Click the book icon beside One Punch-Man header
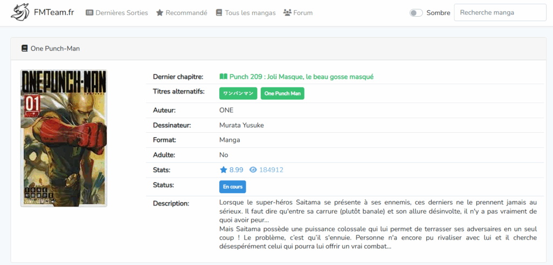Image resolution: width=553 pixels, height=265 pixels. pyautogui.click(x=24, y=48)
